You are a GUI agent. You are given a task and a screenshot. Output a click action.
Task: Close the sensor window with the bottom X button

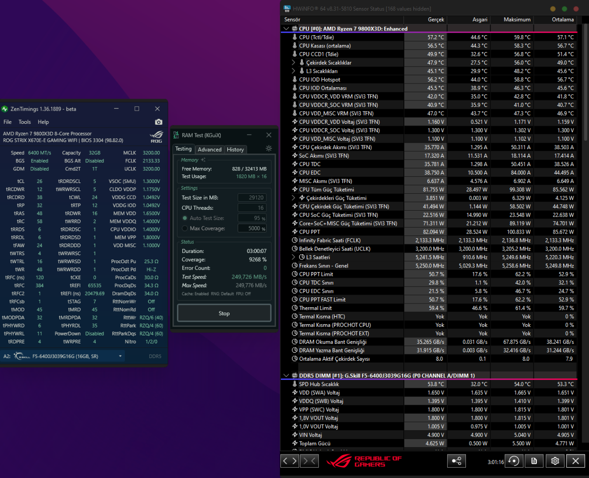click(575, 461)
